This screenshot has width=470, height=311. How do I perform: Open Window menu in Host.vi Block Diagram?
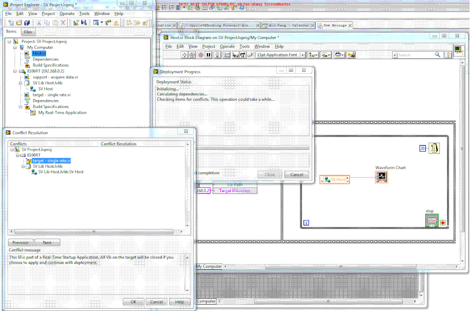[x=262, y=46]
